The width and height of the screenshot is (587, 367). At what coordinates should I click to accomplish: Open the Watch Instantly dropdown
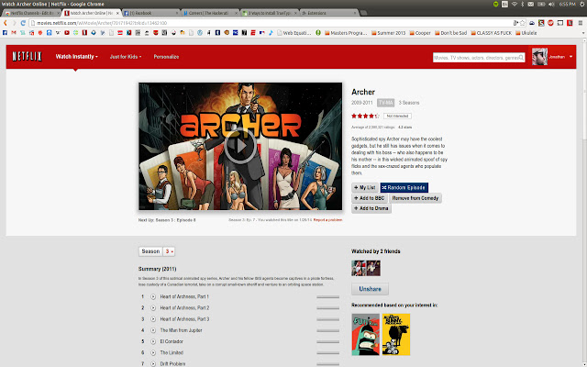pos(77,57)
